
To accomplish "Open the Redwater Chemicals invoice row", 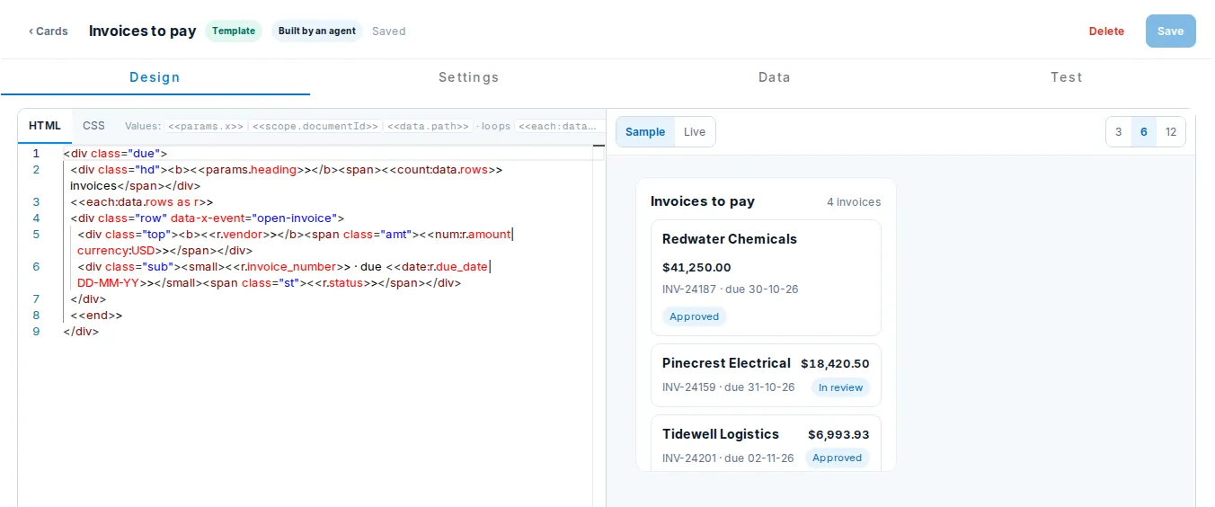I will click(766, 278).
